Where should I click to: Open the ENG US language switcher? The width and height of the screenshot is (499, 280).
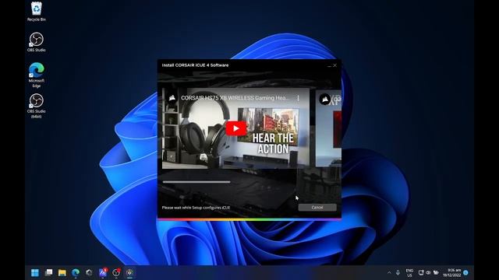[x=409, y=273]
